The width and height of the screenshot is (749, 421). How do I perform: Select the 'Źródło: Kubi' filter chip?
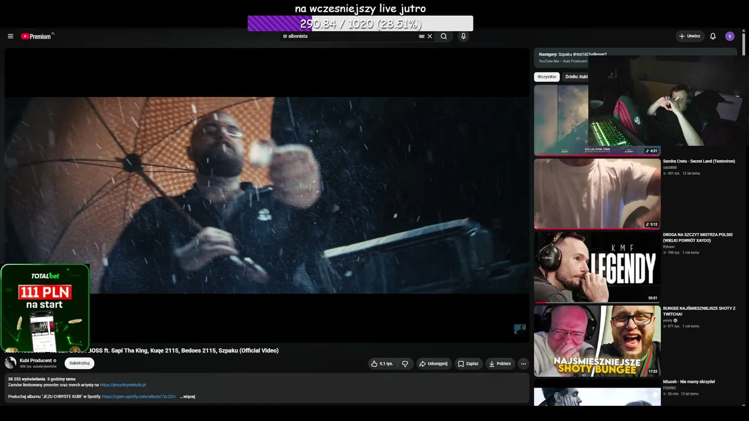[576, 77]
